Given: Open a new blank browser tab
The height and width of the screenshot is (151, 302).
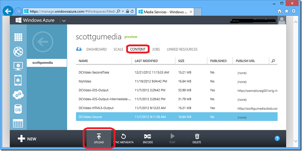Looking at the screenshot, I should point(198,12).
